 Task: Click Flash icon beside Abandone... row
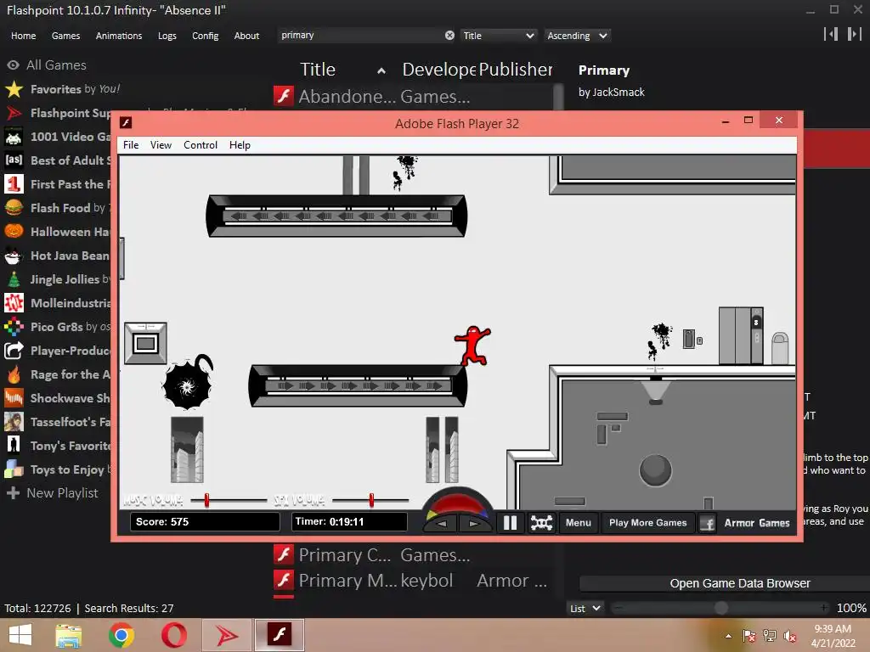[x=284, y=96]
